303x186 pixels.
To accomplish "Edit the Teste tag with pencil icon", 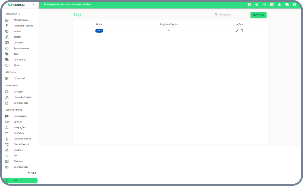I will [x=237, y=31].
